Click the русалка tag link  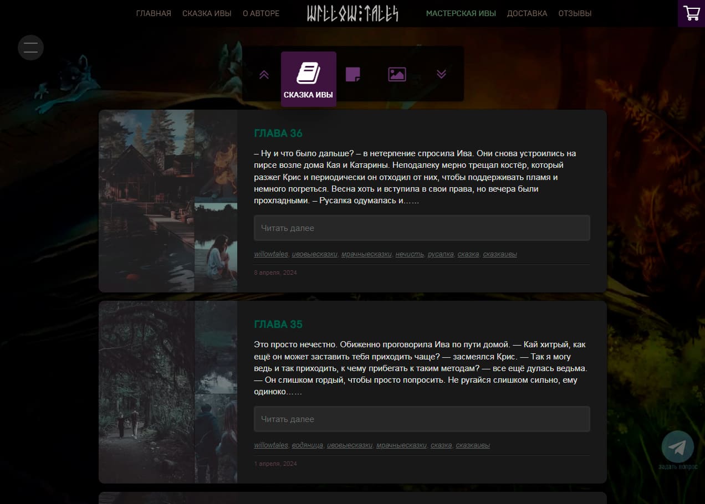click(441, 254)
